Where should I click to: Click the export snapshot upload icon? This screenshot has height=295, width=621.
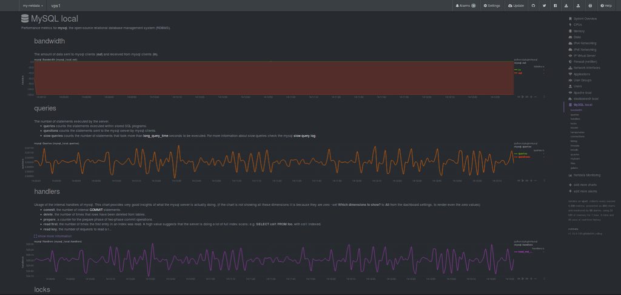[578, 5]
